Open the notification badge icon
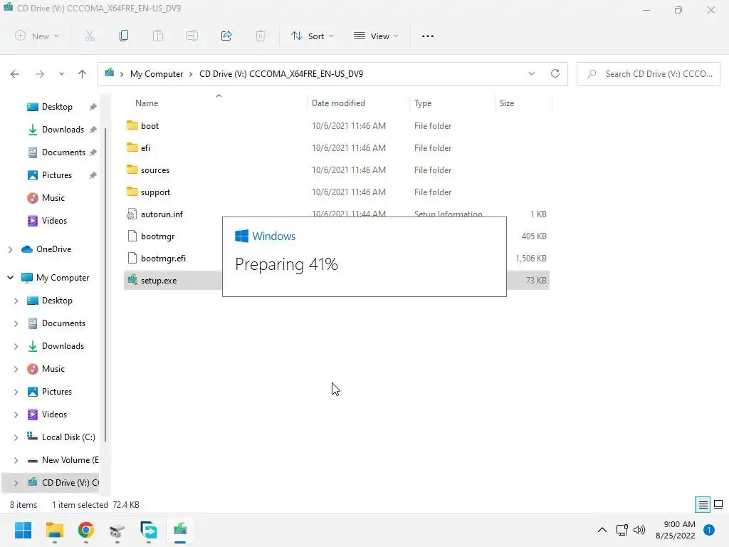Image resolution: width=729 pixels, height=547 pixels. click(709, 530)
